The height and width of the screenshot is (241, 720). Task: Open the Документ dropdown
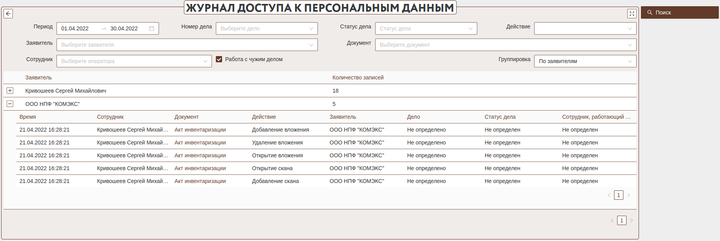tap(505, 45)
